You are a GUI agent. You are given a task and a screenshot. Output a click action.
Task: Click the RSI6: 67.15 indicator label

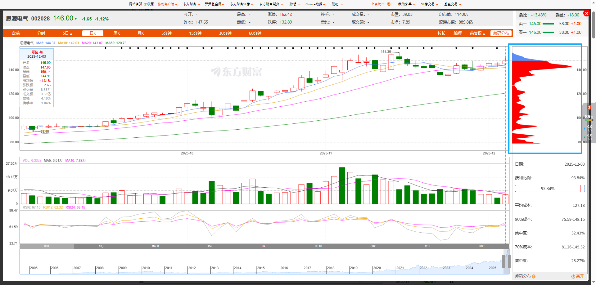(31, 207)
